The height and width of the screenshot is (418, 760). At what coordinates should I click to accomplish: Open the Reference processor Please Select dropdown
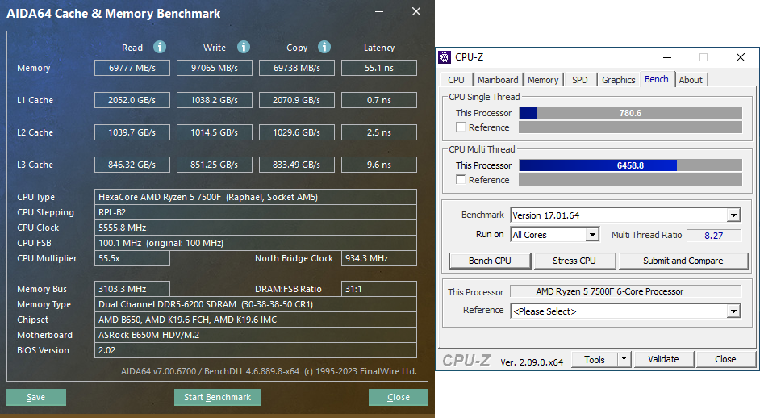tap(733, 311)
